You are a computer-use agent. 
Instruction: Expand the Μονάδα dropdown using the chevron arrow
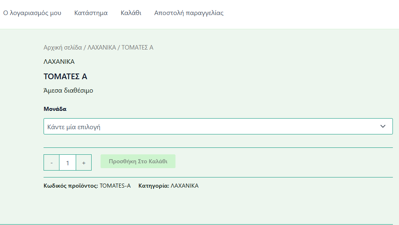pos(383,126)
